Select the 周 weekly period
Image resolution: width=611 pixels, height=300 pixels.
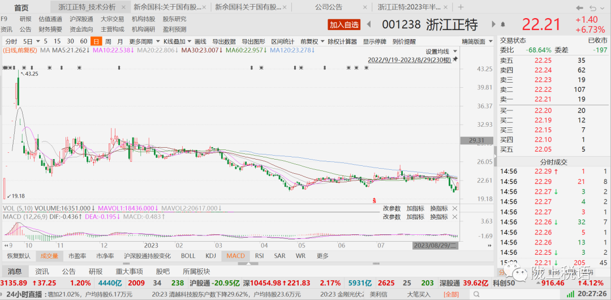(x=108, y=41)
